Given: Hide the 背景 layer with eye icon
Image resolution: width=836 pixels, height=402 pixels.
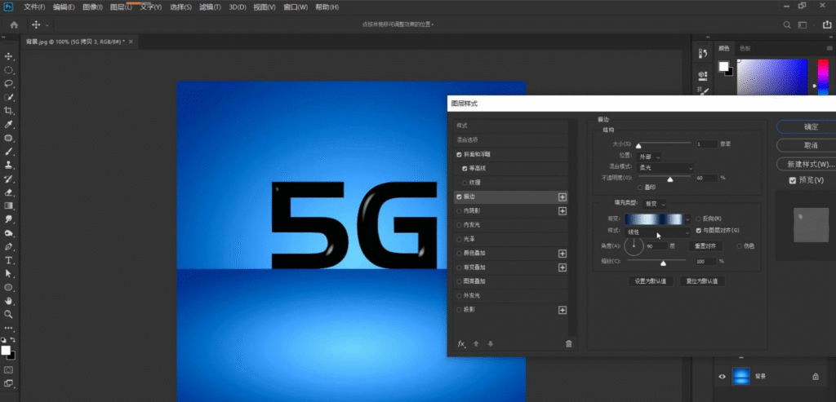Looking at the screenshot, I should tap(722, 377).
